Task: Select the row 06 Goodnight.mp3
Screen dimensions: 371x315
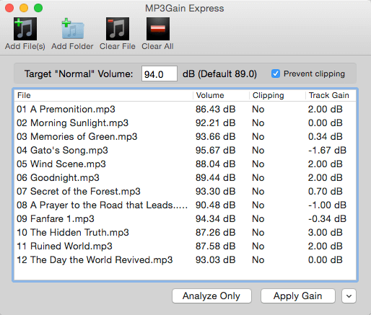Action: pos(185,178)
